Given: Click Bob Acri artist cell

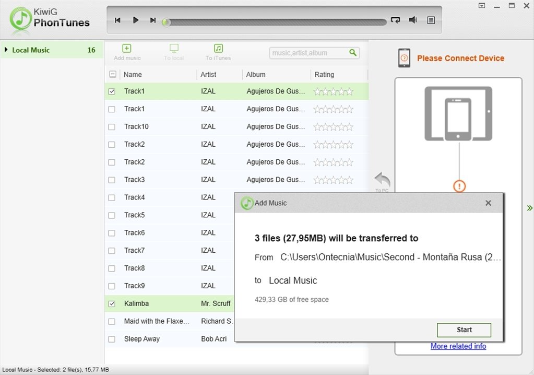Looking at the screenshot, I should 213,339.
